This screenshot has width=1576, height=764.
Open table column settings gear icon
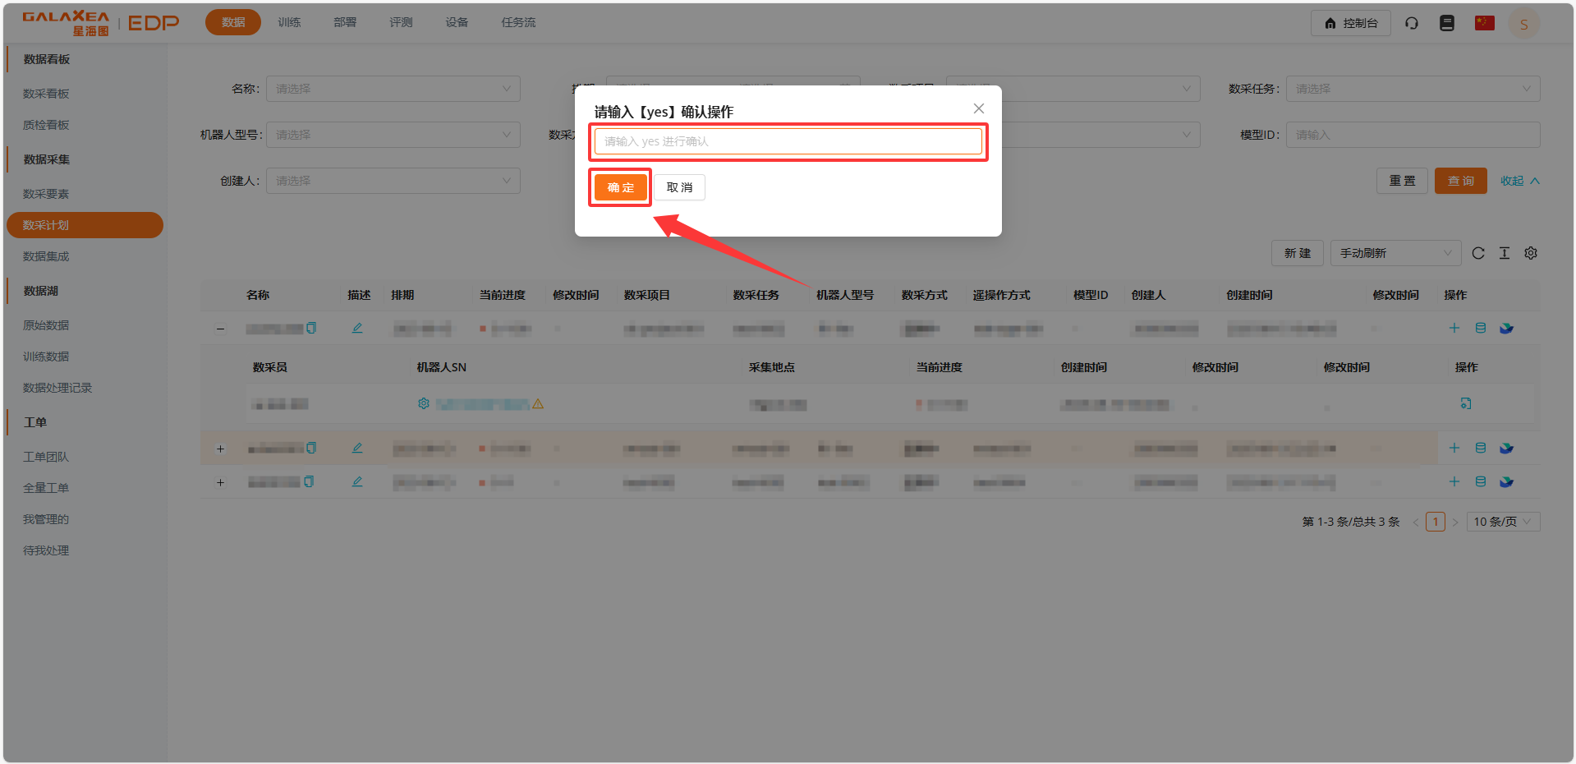pyautogui.click(x=1531, y=253)
